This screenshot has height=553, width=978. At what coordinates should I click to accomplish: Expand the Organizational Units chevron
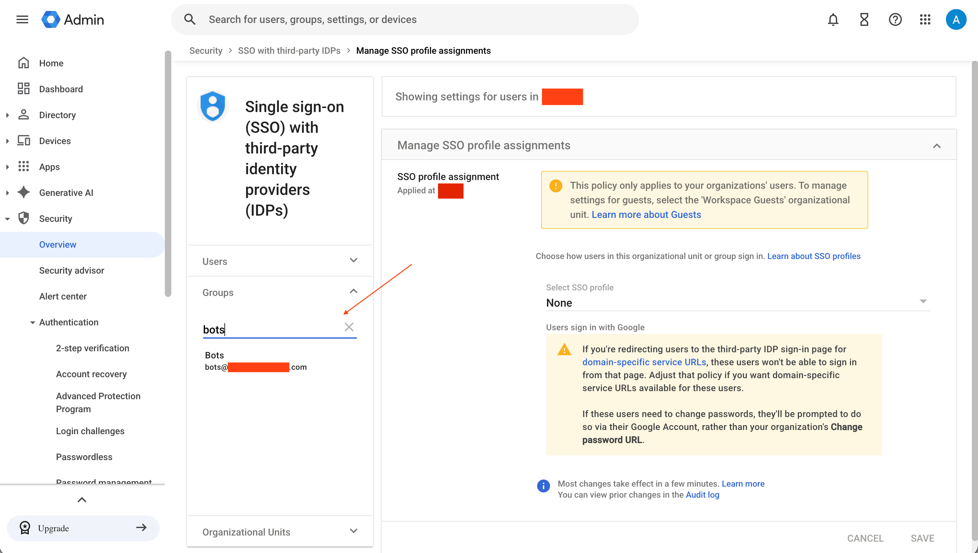353,531
